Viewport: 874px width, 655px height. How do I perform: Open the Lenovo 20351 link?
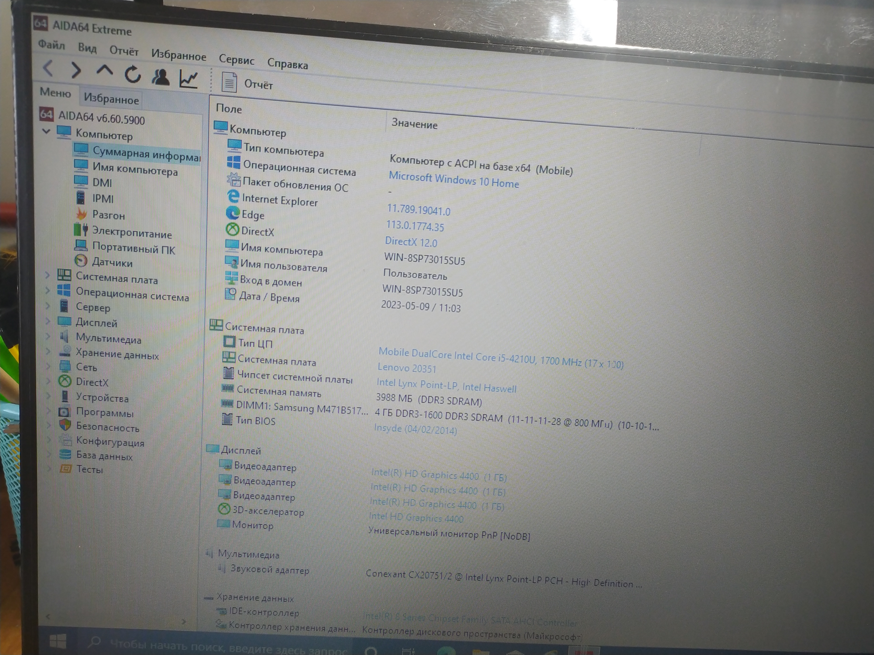click(407, 368)
